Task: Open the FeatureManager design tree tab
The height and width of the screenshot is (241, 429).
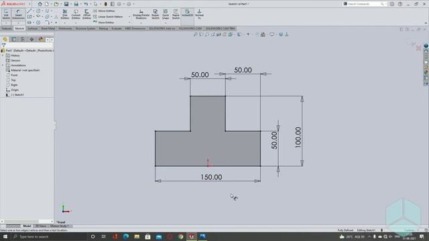Action: click(x=5, y=39)
